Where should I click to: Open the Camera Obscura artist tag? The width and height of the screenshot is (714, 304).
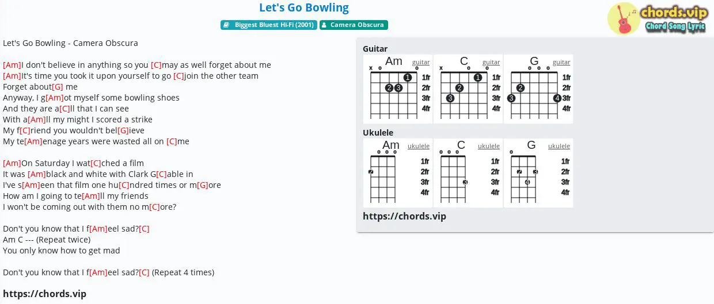(354, 25)
